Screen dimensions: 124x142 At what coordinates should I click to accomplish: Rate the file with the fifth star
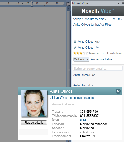[87, 53]
